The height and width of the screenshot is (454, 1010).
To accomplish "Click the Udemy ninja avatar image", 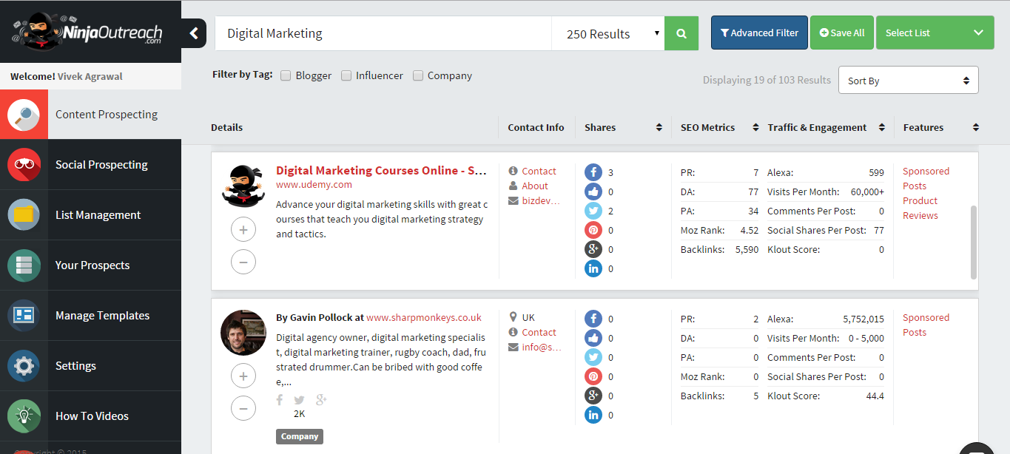I will 243,186.
